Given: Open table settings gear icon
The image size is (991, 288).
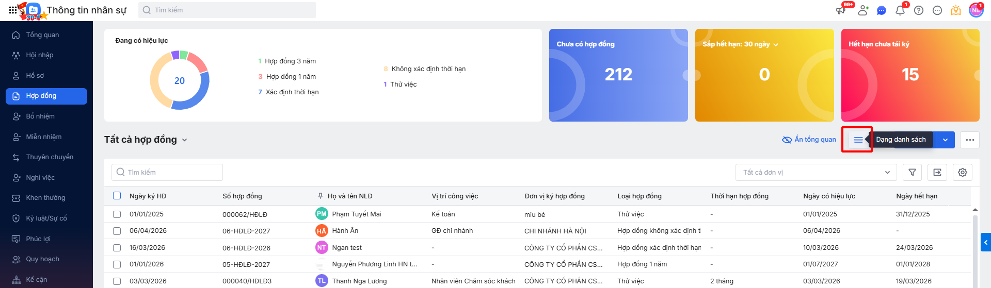Looking at the screenshot, I should tap(963, 173).
